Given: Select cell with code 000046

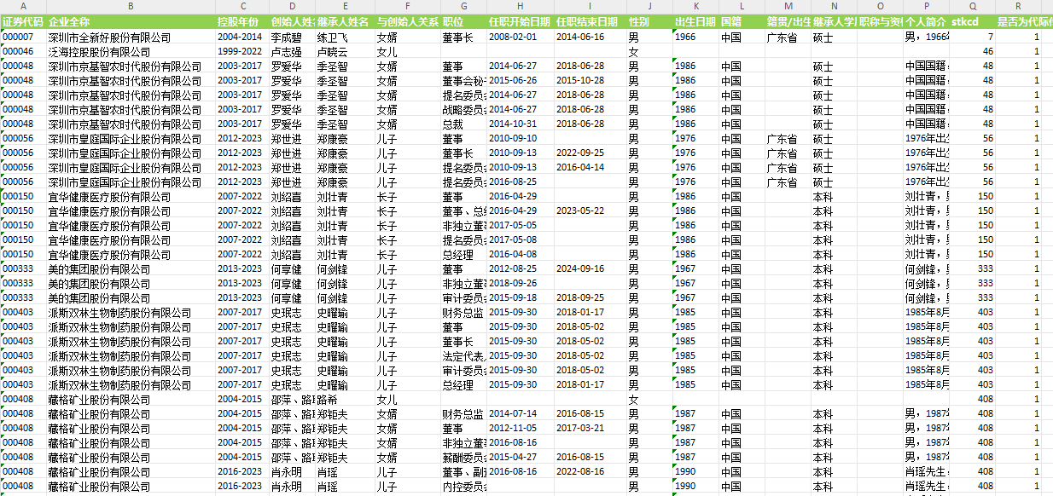Looking at the screenshot, I should [x=23, y=52].
